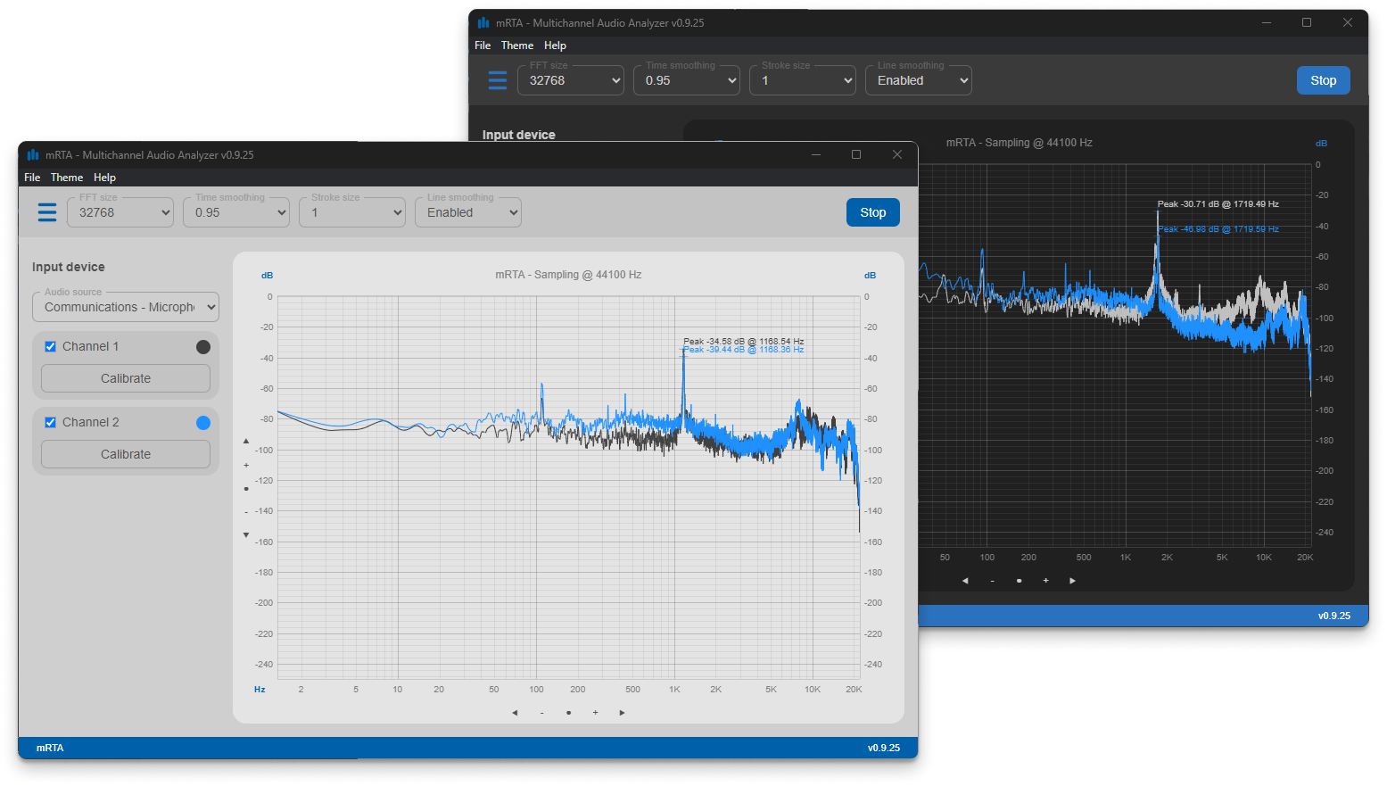
Task: Click the black peak label on the light graph
Action: (x=744, y=342)
